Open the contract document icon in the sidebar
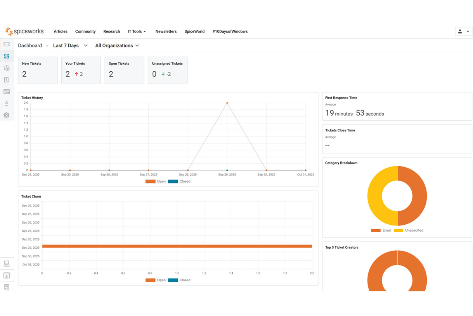Screen dimensions: 473x316 [x=6, y=287]
